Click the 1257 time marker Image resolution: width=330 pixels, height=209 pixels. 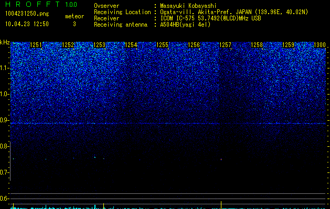point(225,45)
